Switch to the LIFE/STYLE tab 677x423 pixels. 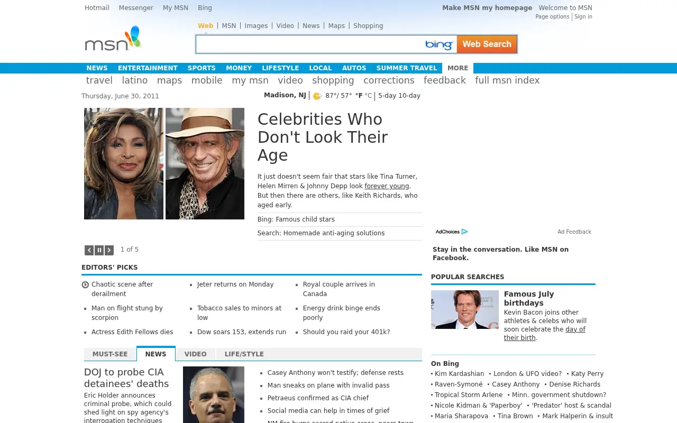tap(244, 354)
